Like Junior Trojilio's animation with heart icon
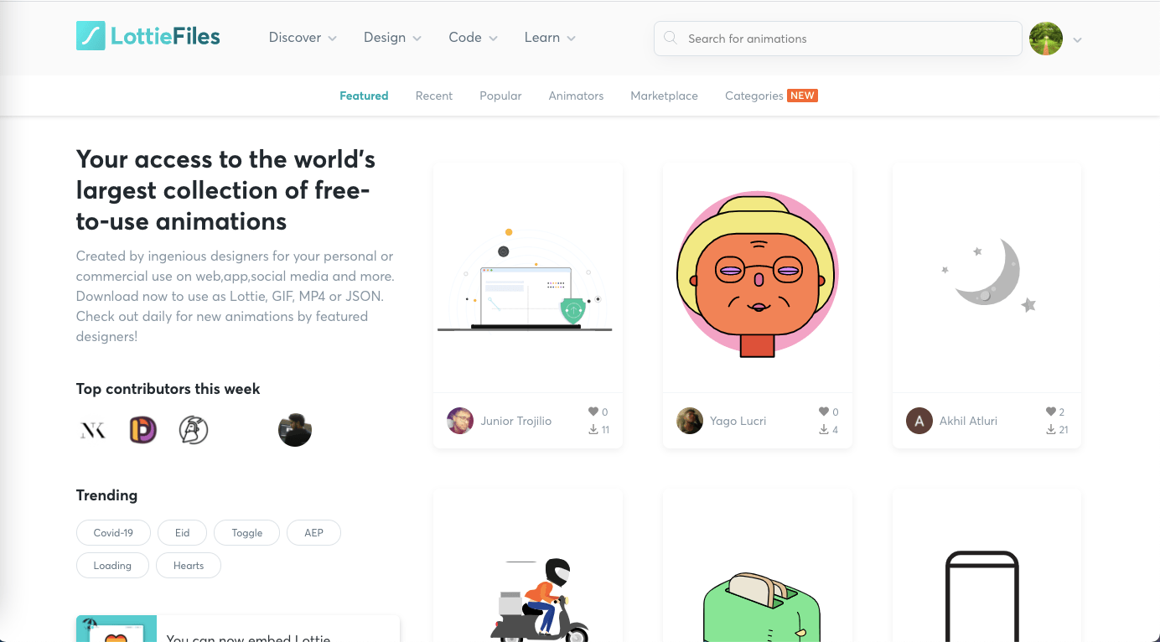 click(x=593, y=412)
